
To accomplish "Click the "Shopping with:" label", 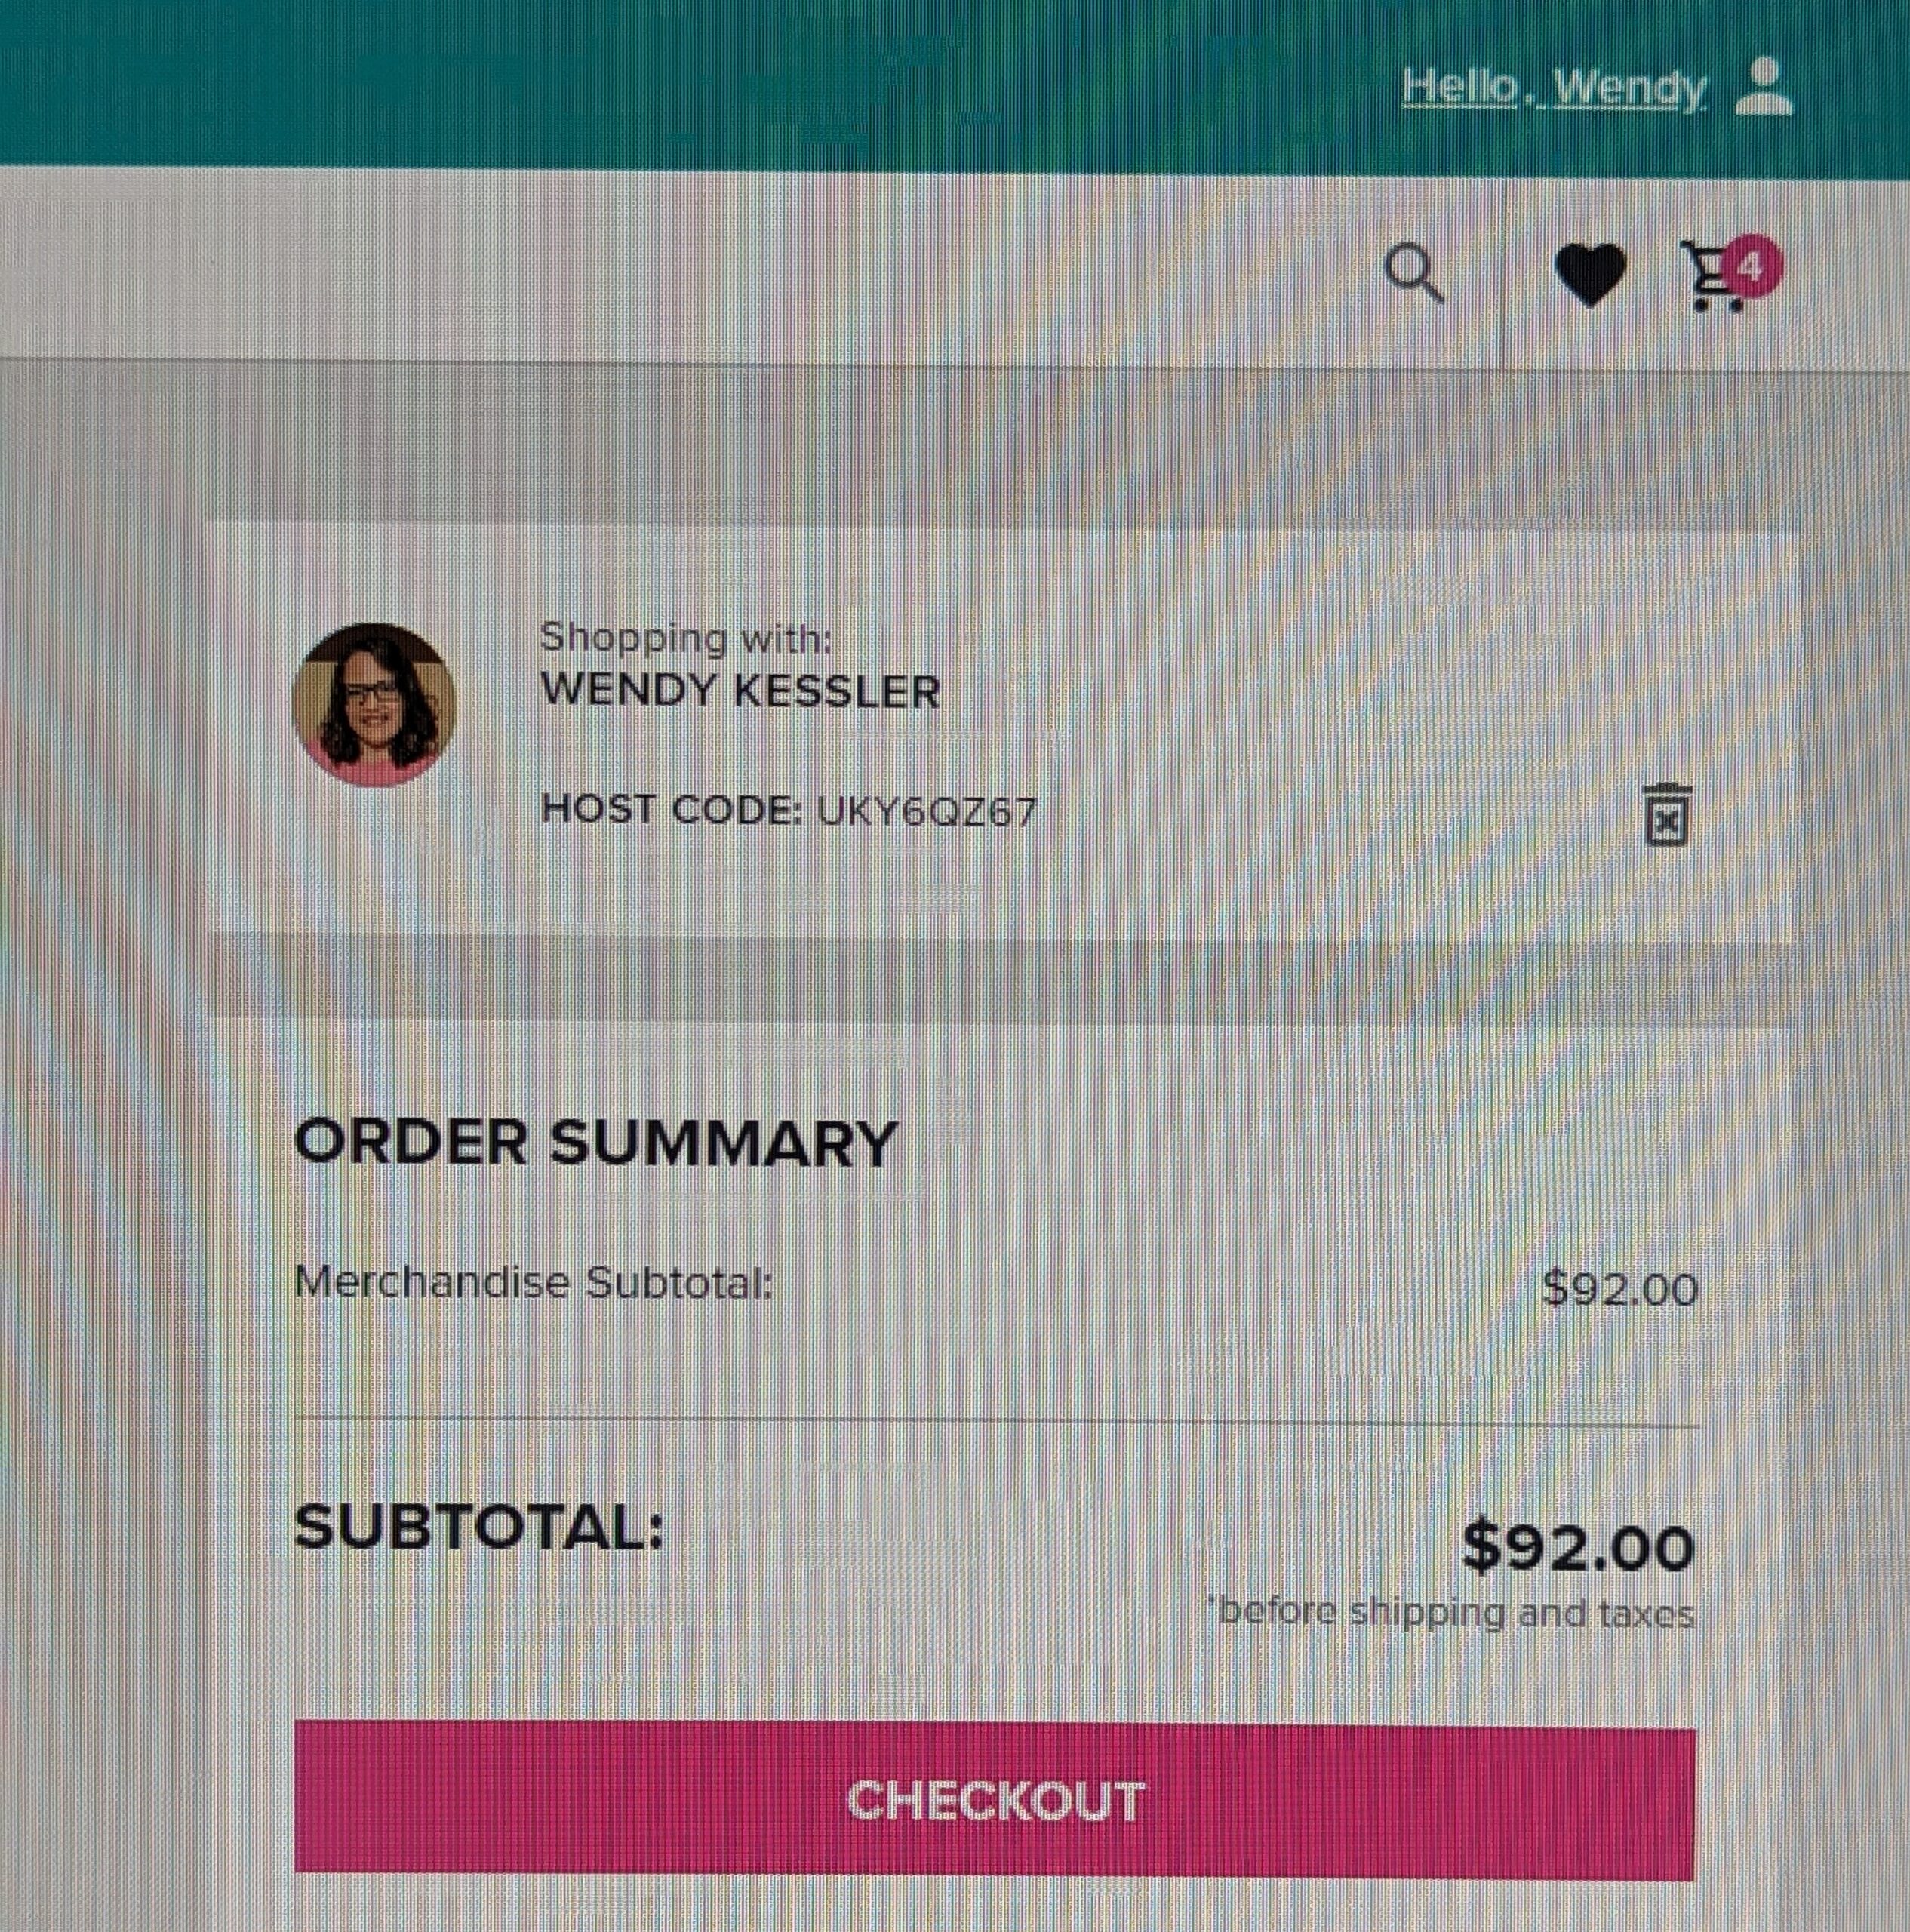I will click(686, 637).
